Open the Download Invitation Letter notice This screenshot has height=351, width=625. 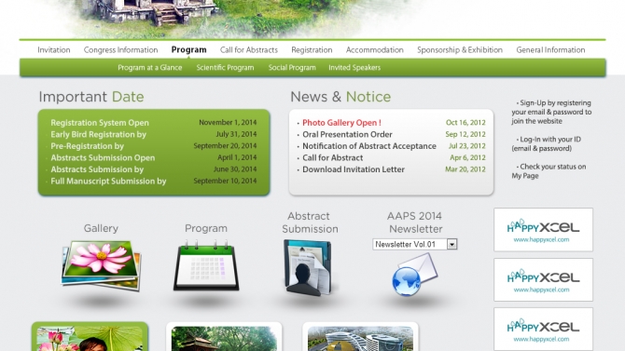[x=354, y=169]
